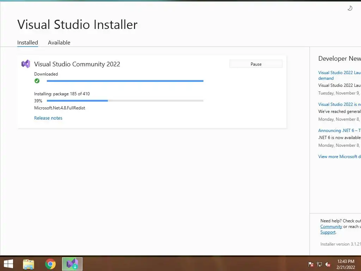Open the Developer Community link
This screenshot has height=271, width=361.
(x=331, y=227)
